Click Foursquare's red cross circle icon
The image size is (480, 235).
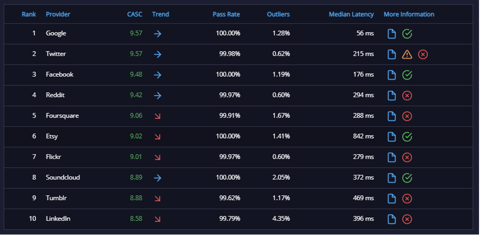coord(407,116)
